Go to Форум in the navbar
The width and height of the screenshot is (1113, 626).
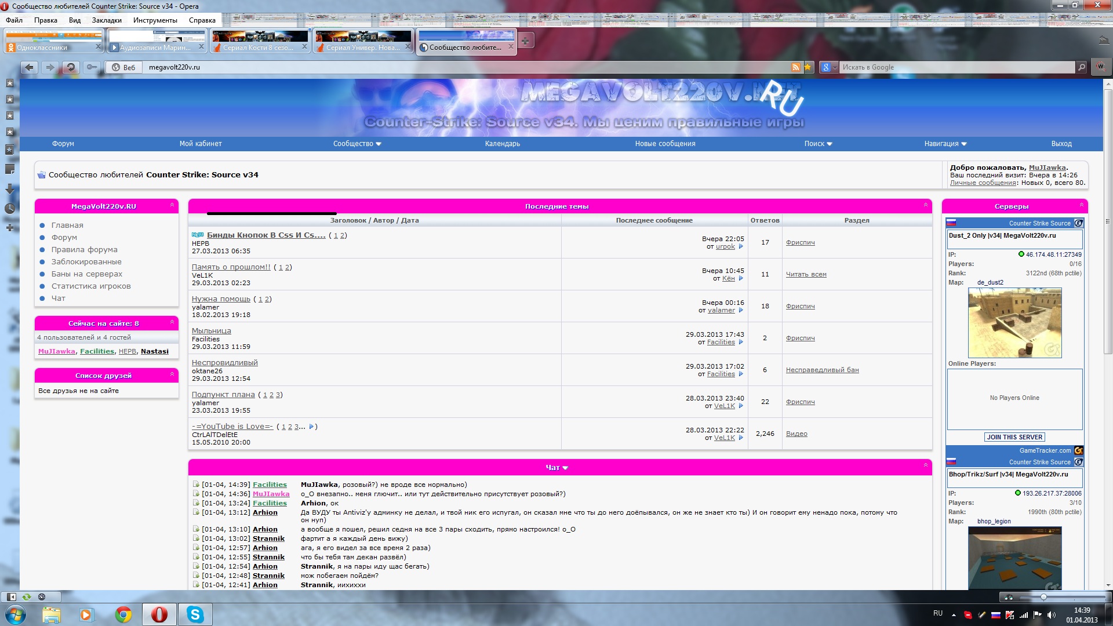(63, 144)
